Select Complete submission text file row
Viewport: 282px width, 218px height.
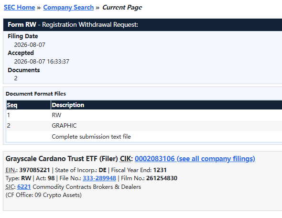(144, 137)
